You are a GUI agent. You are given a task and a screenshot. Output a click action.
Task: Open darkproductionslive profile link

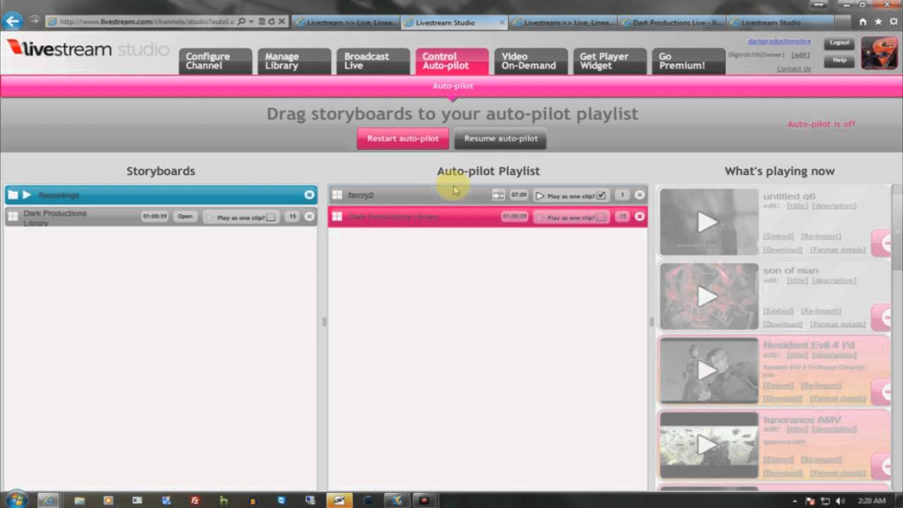[779, 42]
